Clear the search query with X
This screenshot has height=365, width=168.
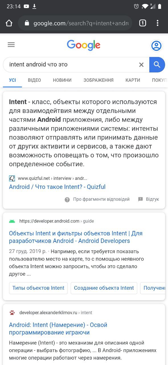click(x=141, y=65)
